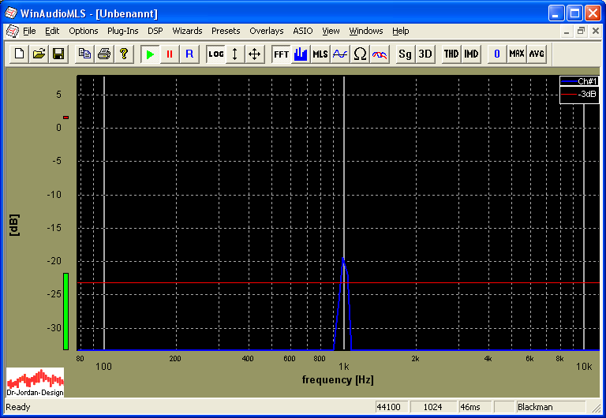Click the Save disk icon

click(58, 54)
